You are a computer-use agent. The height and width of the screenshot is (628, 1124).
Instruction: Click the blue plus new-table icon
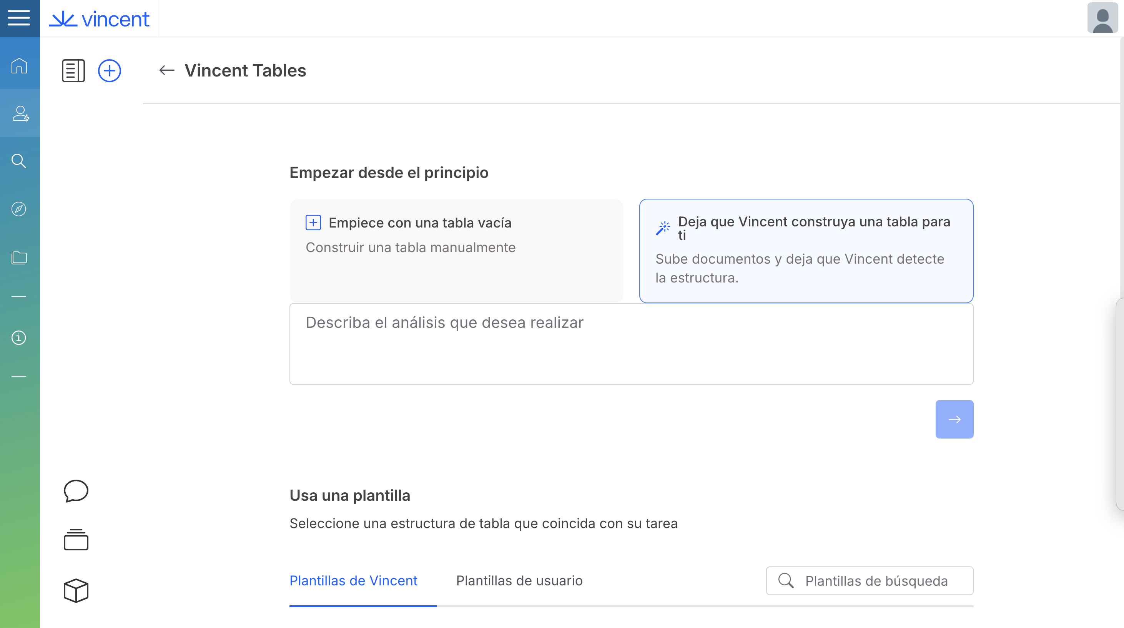click(109, 71)
